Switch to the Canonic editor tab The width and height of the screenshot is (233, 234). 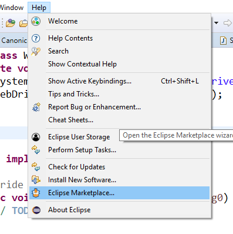click(14, 41)
